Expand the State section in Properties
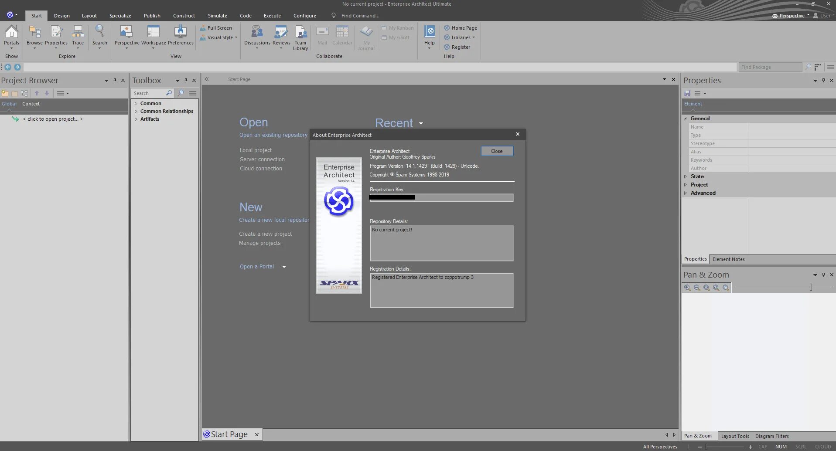 (686, 176)
